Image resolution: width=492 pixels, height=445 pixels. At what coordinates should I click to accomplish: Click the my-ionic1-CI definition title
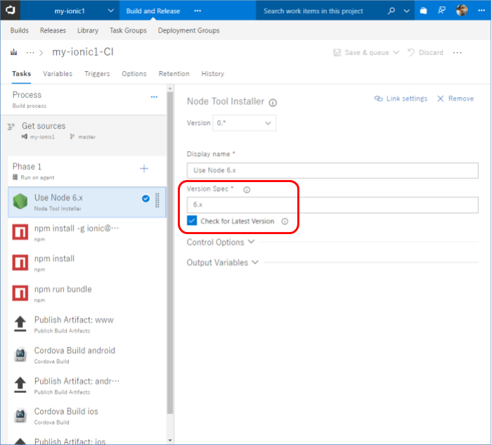point(83,52)
